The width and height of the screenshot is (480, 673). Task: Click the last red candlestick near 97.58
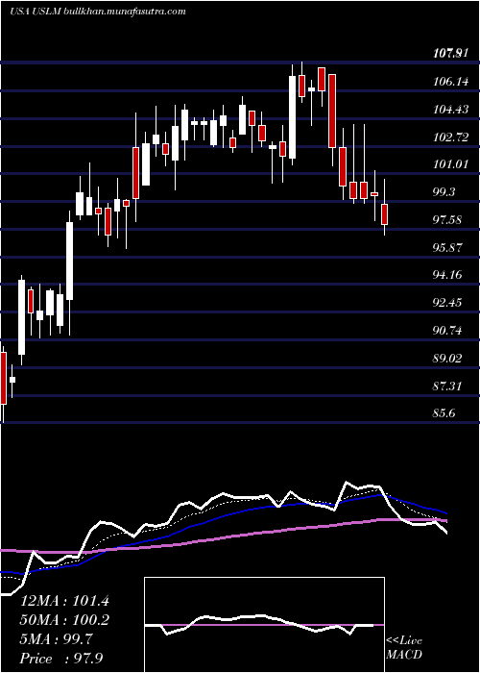point(384,214)
